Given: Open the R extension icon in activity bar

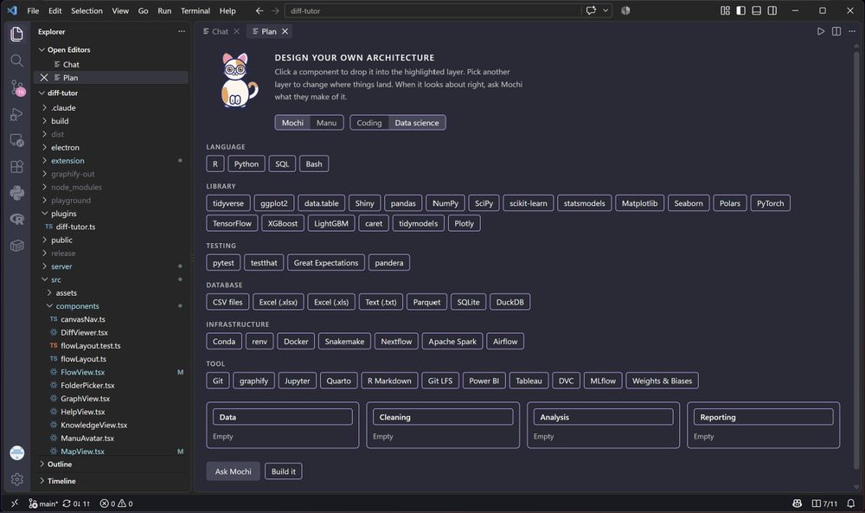Looking at the screenshot, I should (x=16, y=219).
